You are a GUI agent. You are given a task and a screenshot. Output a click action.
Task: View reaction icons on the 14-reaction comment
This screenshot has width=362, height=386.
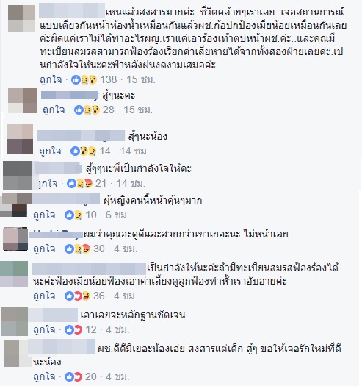click(x=84, y=151)
